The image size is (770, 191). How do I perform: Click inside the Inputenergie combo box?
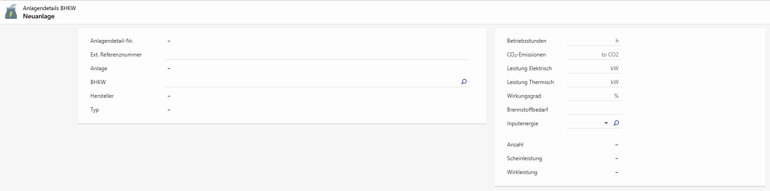coord(585,123)
